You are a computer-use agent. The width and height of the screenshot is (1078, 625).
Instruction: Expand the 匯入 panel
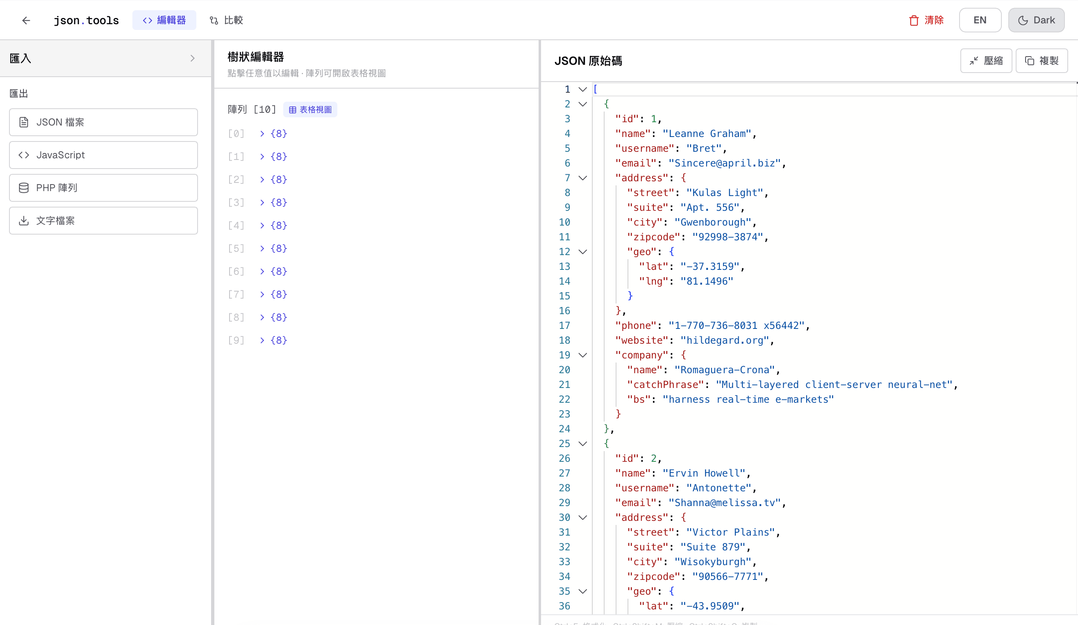(x=106, y=58)
